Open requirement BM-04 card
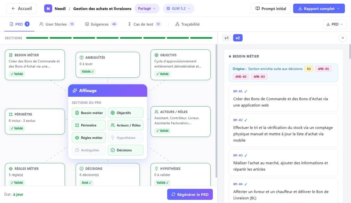351x203 pixels. (284, 191)
